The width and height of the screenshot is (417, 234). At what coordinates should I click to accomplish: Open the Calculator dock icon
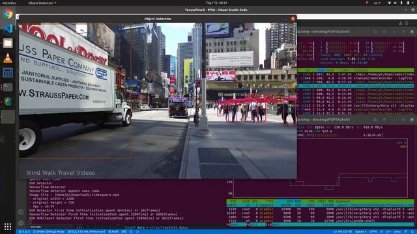coord(8,72)
